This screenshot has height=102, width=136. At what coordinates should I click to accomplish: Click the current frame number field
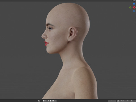tap(112, 101)
